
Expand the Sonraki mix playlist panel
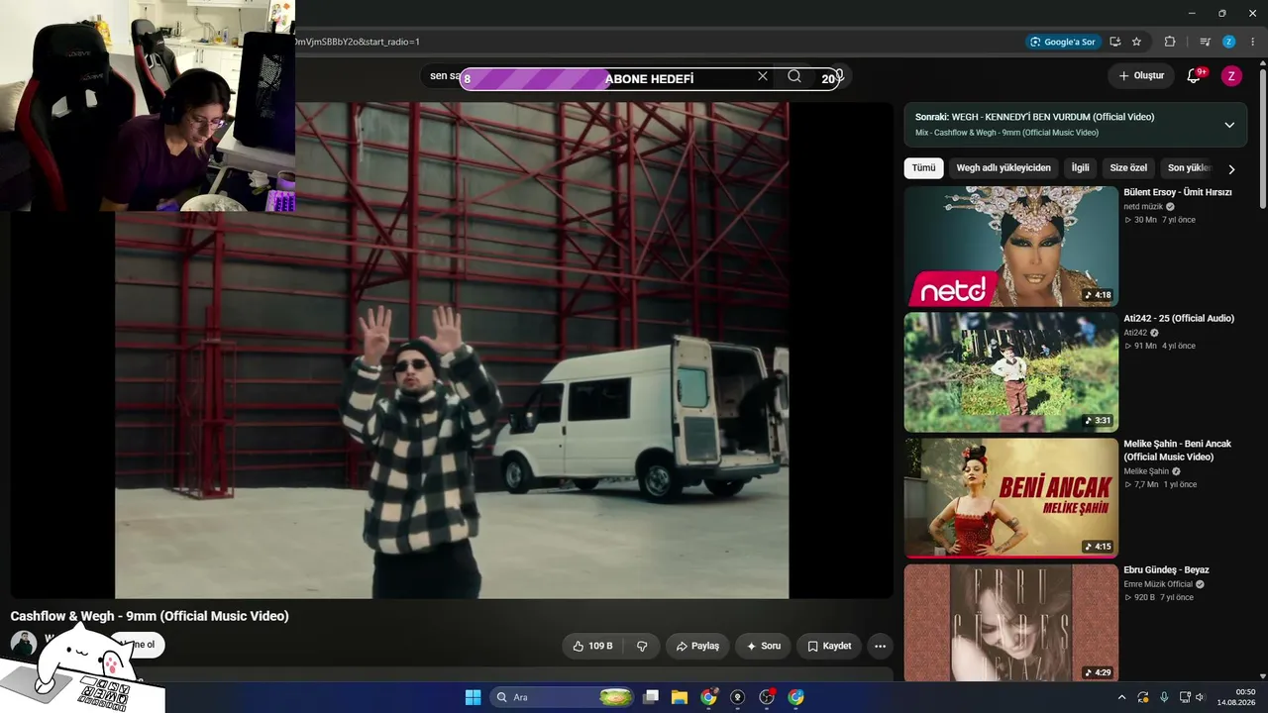[1229, 125]
